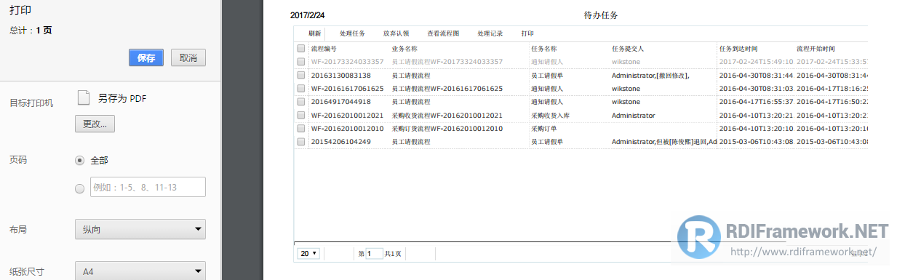The width and height of the screenshot is (897, 280).
Task: Toggle the select-all checkbox in the table header
Action: point(301,49)
